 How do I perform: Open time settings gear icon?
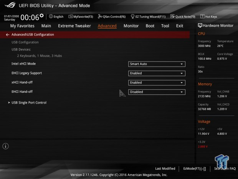[41, 15]
